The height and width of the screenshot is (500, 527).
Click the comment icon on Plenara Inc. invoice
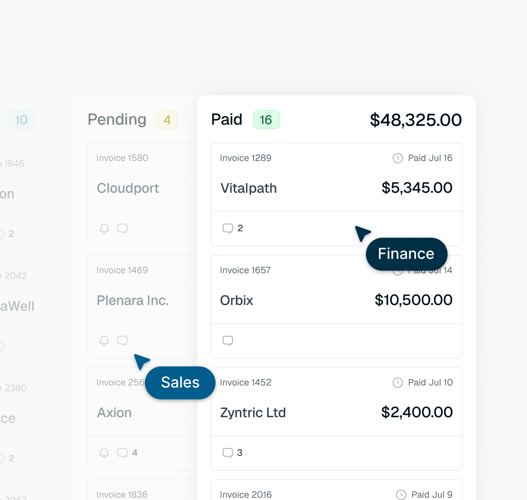pyautogui.click(x=122, y=341)
